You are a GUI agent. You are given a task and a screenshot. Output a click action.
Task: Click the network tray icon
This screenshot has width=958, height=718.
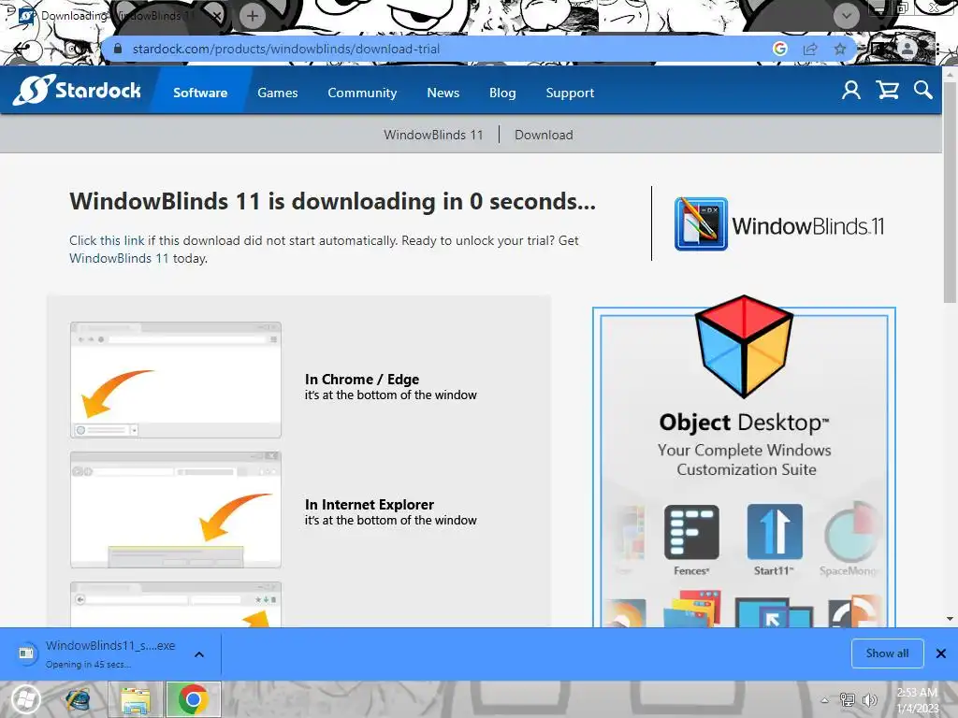[848, 700]
